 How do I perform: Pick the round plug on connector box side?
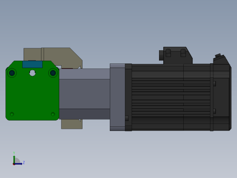pyautogui.click(x=161, y=55)
